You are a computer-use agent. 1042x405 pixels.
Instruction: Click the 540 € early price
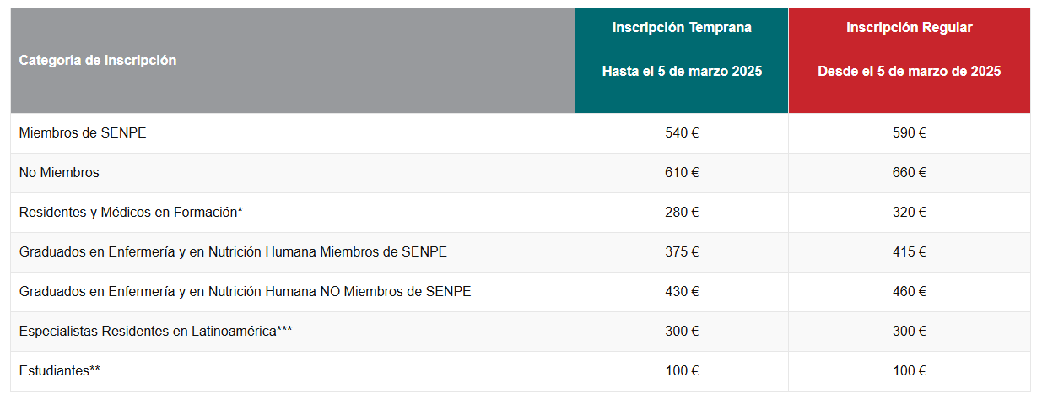coord(682,133)
